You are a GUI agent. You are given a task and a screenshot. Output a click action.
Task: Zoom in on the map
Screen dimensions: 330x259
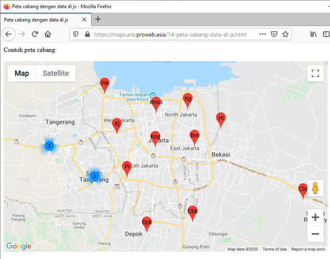click(x=315, y=217)
